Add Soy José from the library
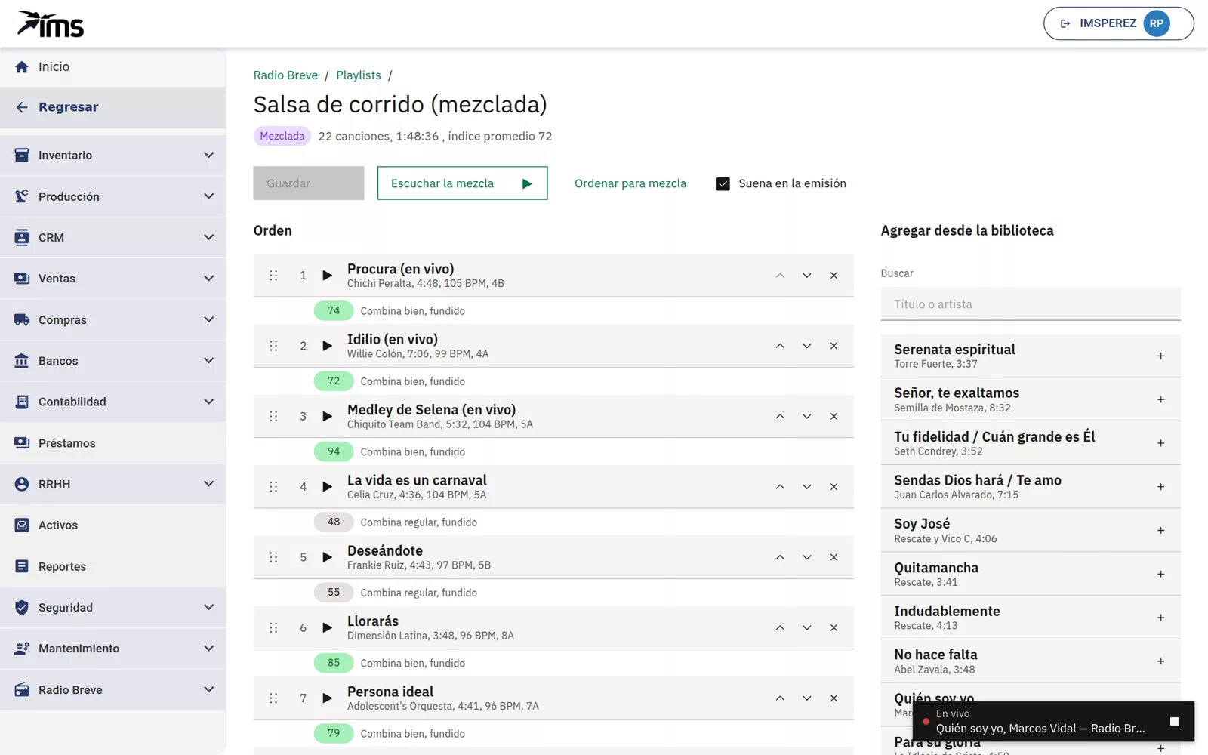Viewport: 1208px width, 755px height. [x=1160, y=530]
